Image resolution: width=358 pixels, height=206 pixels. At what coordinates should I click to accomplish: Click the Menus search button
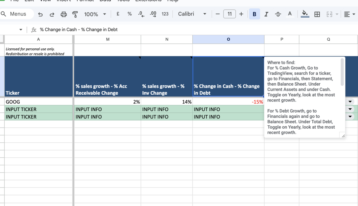(x=16, y=14)
